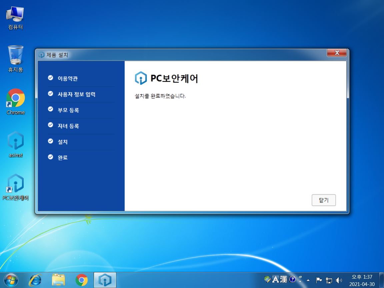Click the 완료 step checkmark icon

point(50,157)
